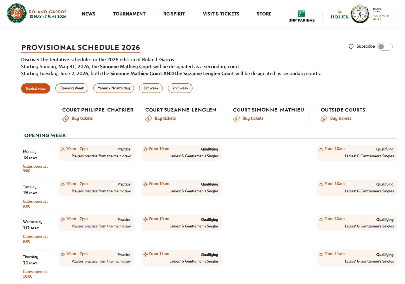This screenshot has width=405, height=284.
Task: Buy tickets for Court Suzanne-Lenglen
Action: 165,118
